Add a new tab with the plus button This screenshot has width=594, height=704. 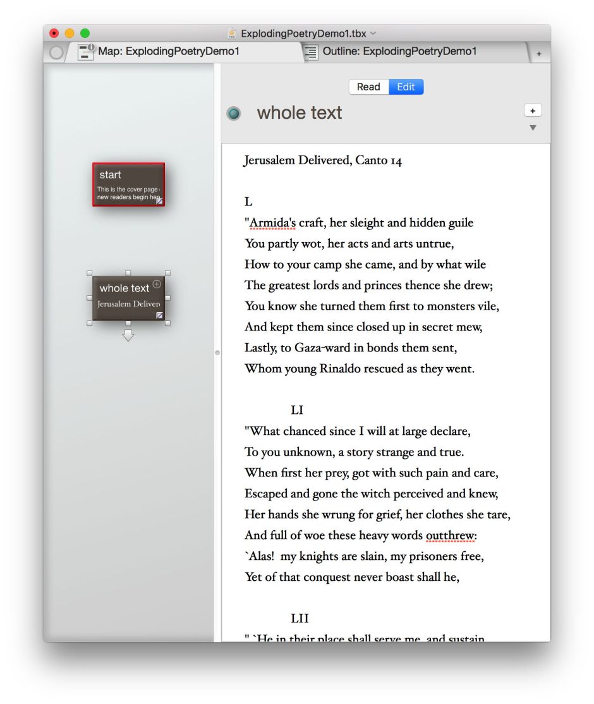tap(539, 54)
